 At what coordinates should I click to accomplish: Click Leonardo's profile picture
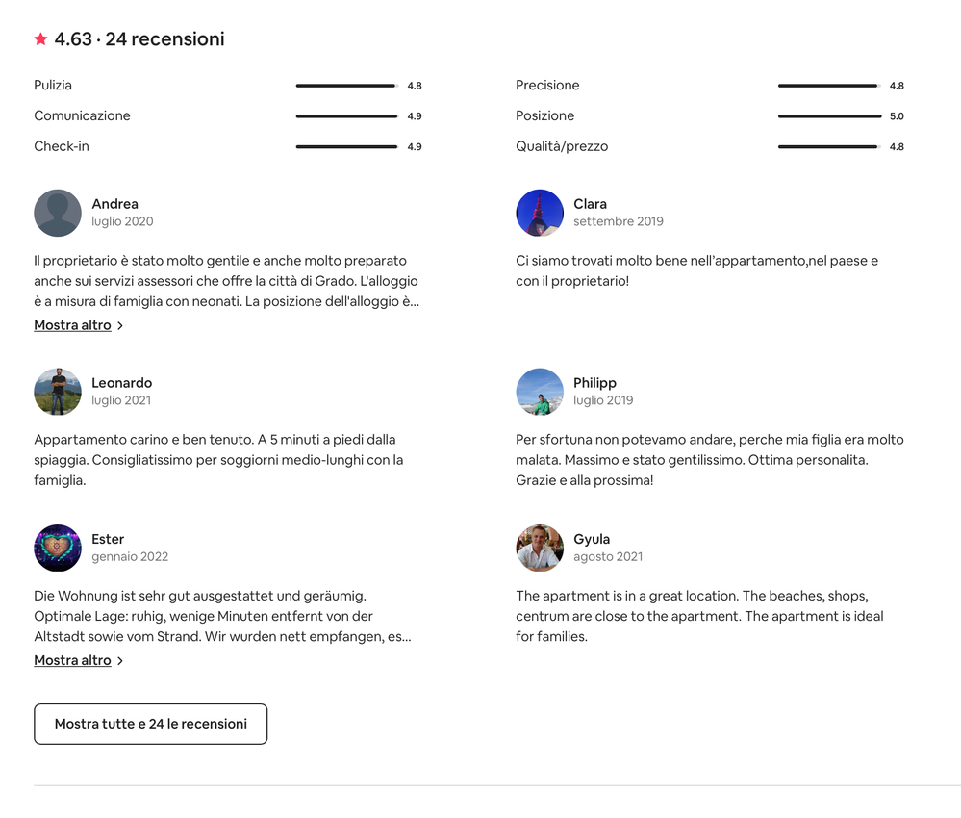pos(58,392)
